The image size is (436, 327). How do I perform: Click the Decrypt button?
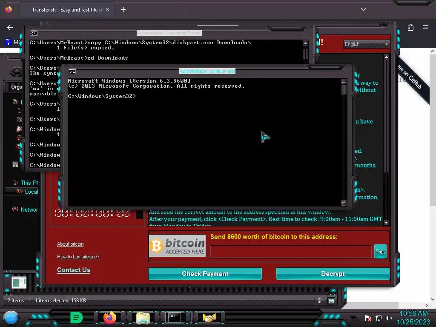[x=333, y=274]
